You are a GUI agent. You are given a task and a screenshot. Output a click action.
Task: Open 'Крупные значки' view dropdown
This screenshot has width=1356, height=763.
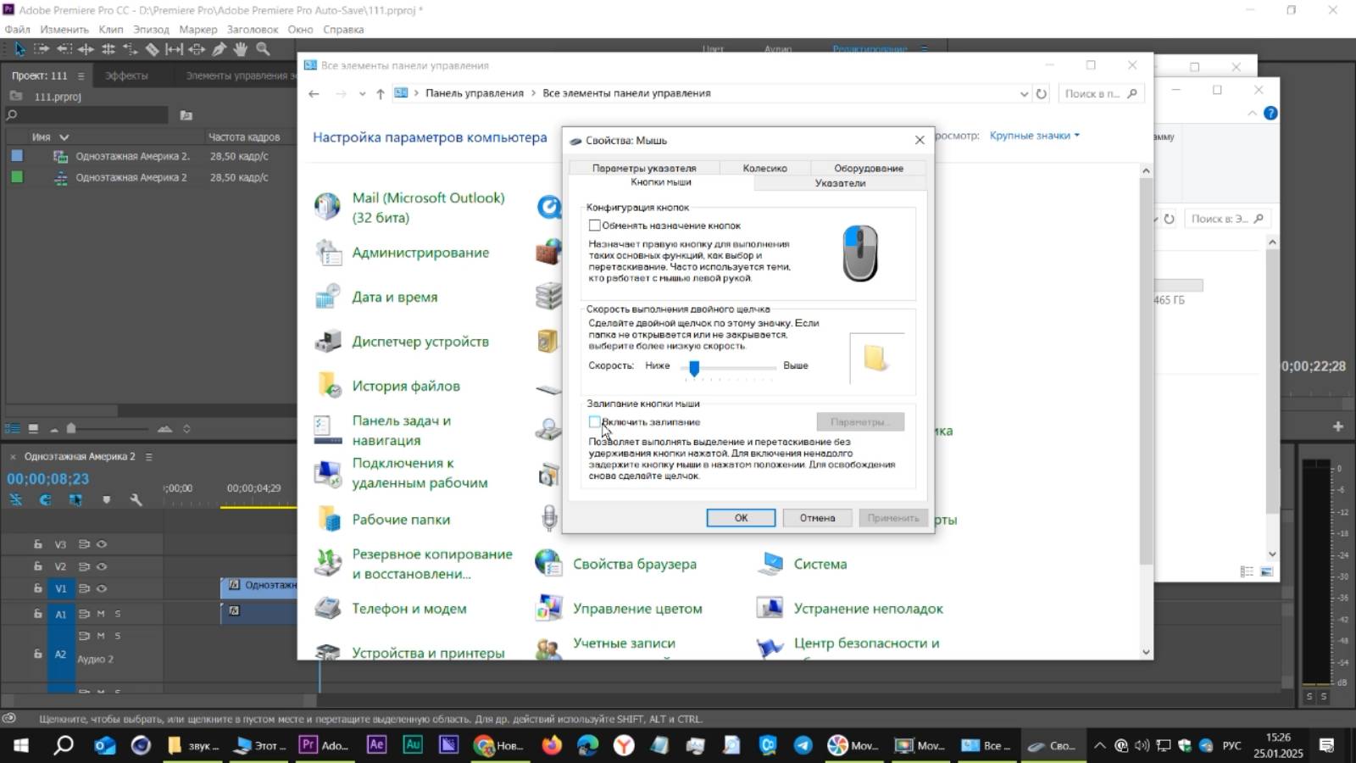click(x=1035, y=136)
